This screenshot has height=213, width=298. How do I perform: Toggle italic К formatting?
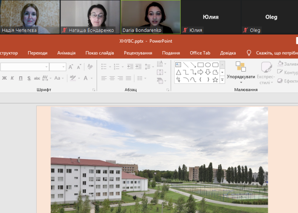(x=13, y=78)
